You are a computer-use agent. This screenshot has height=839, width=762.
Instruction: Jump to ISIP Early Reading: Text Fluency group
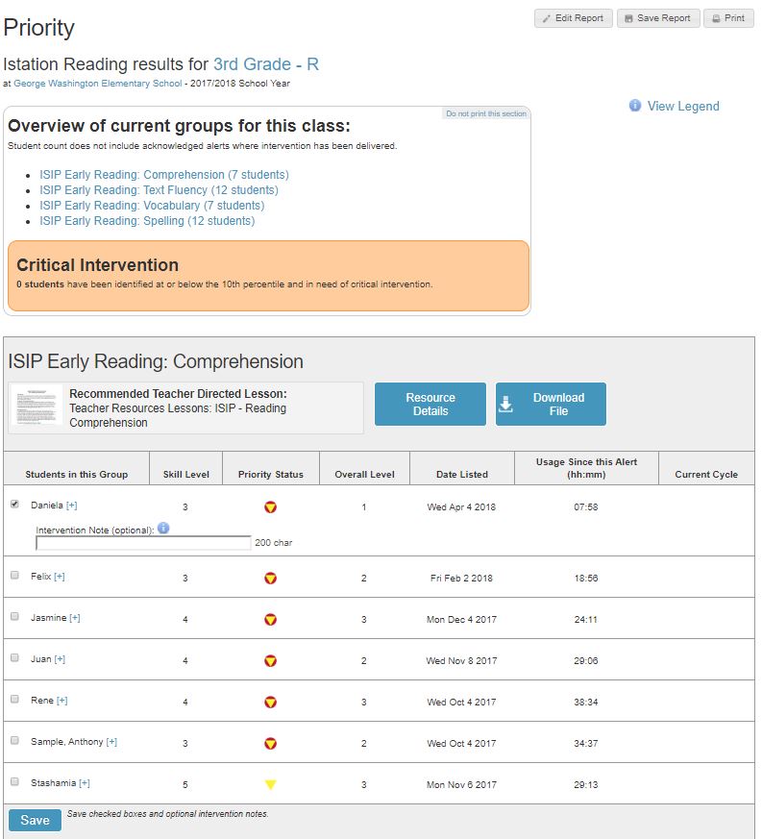tap(159, 190)
